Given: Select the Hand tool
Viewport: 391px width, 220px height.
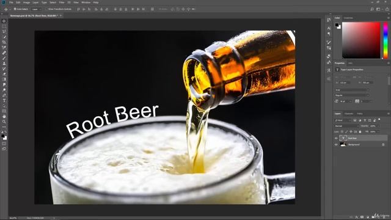Looking at the screenshot, I should (x=4, y=117).
